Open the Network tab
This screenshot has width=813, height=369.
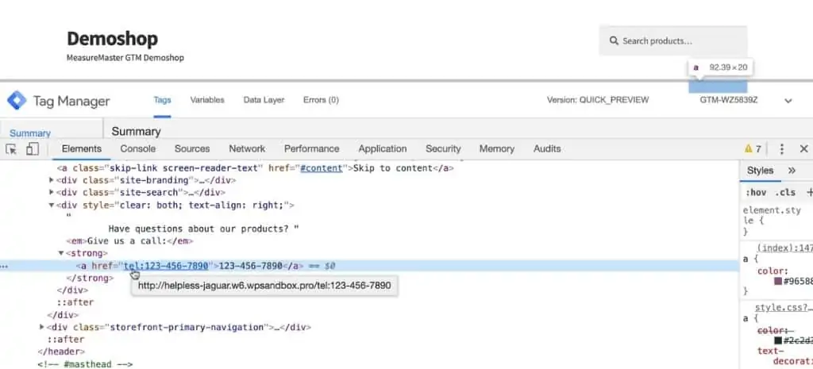248,148
